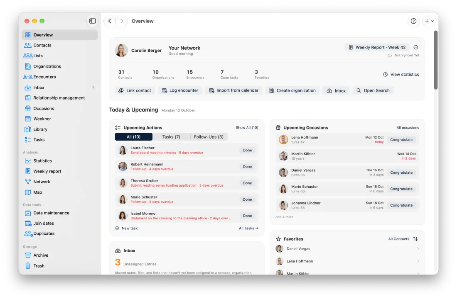Congratulate Johanna Lindner
The image size is (457, 299).
point(401,205)
